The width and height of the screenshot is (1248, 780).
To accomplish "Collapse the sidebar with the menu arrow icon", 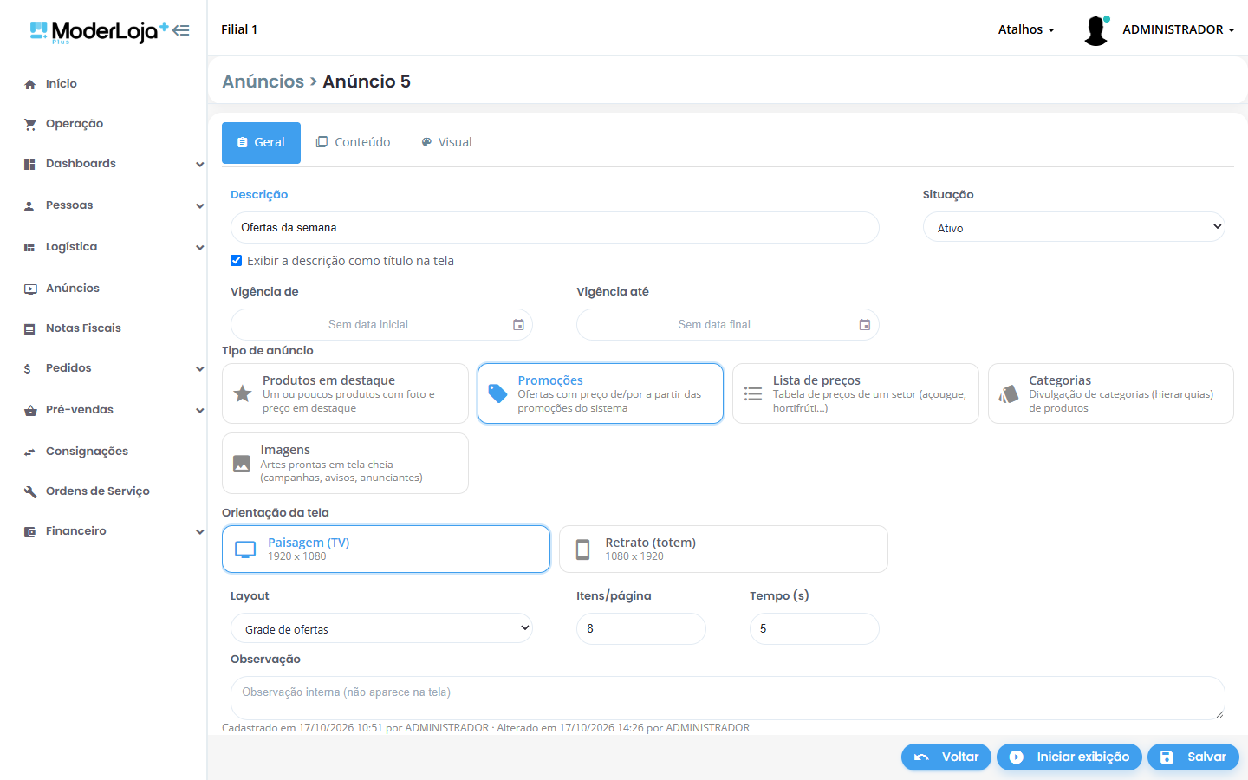I will [x=180, y=30].
